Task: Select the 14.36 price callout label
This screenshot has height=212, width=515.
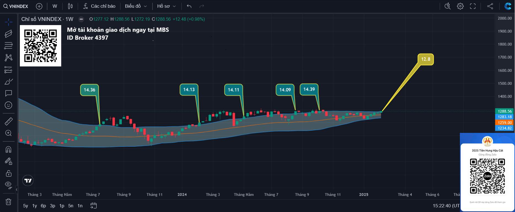Action: (90, 90)
